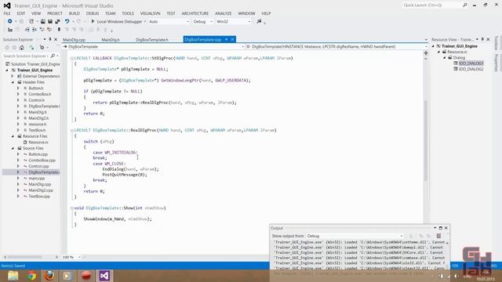Open the VISUALSVN menu

point(150,13)
